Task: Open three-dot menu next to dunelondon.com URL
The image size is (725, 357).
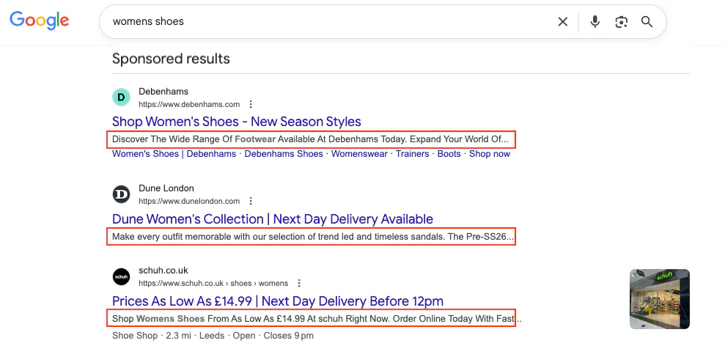Action: (251, 201)
